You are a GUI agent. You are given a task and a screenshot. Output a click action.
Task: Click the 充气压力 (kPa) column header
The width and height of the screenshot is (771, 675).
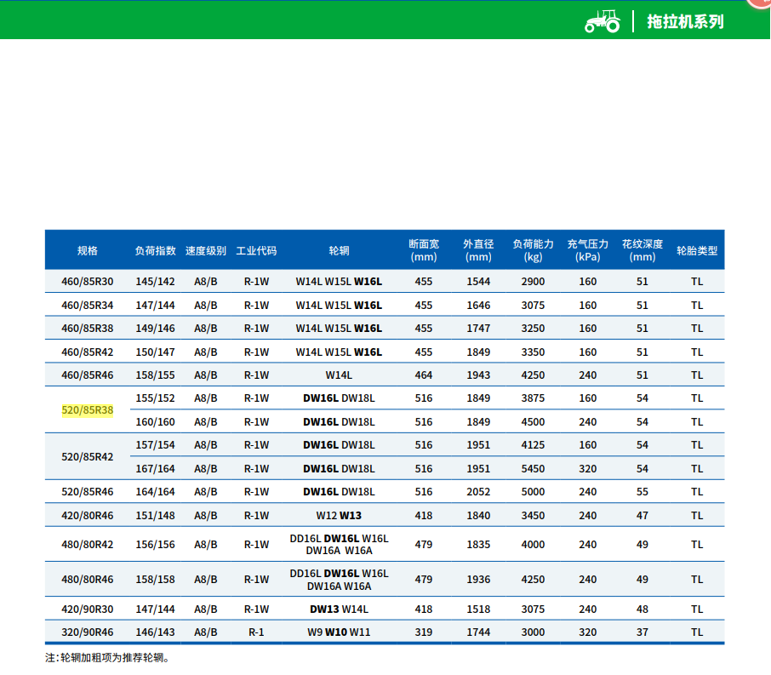[x=588, y=250]
